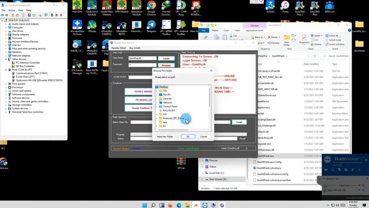Viewport: 369px width, 208px height.
Task: Launch the Qualcomm Module desktop shortcut
Action: pos(92,8)
